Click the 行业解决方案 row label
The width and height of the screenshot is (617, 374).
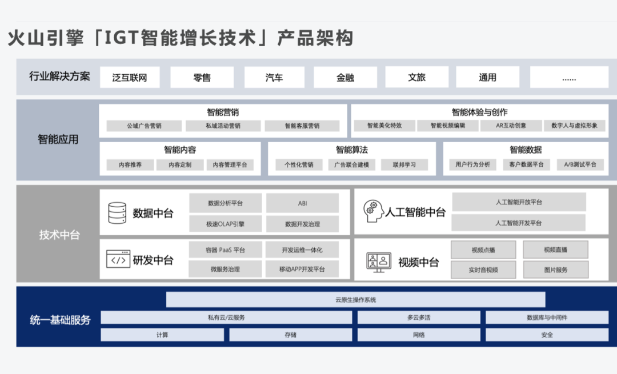(59, 77)
